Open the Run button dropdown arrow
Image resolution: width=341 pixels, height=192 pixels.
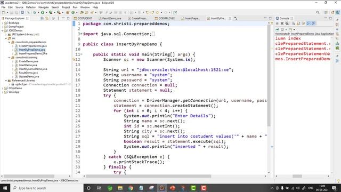(x=46, y=13)
